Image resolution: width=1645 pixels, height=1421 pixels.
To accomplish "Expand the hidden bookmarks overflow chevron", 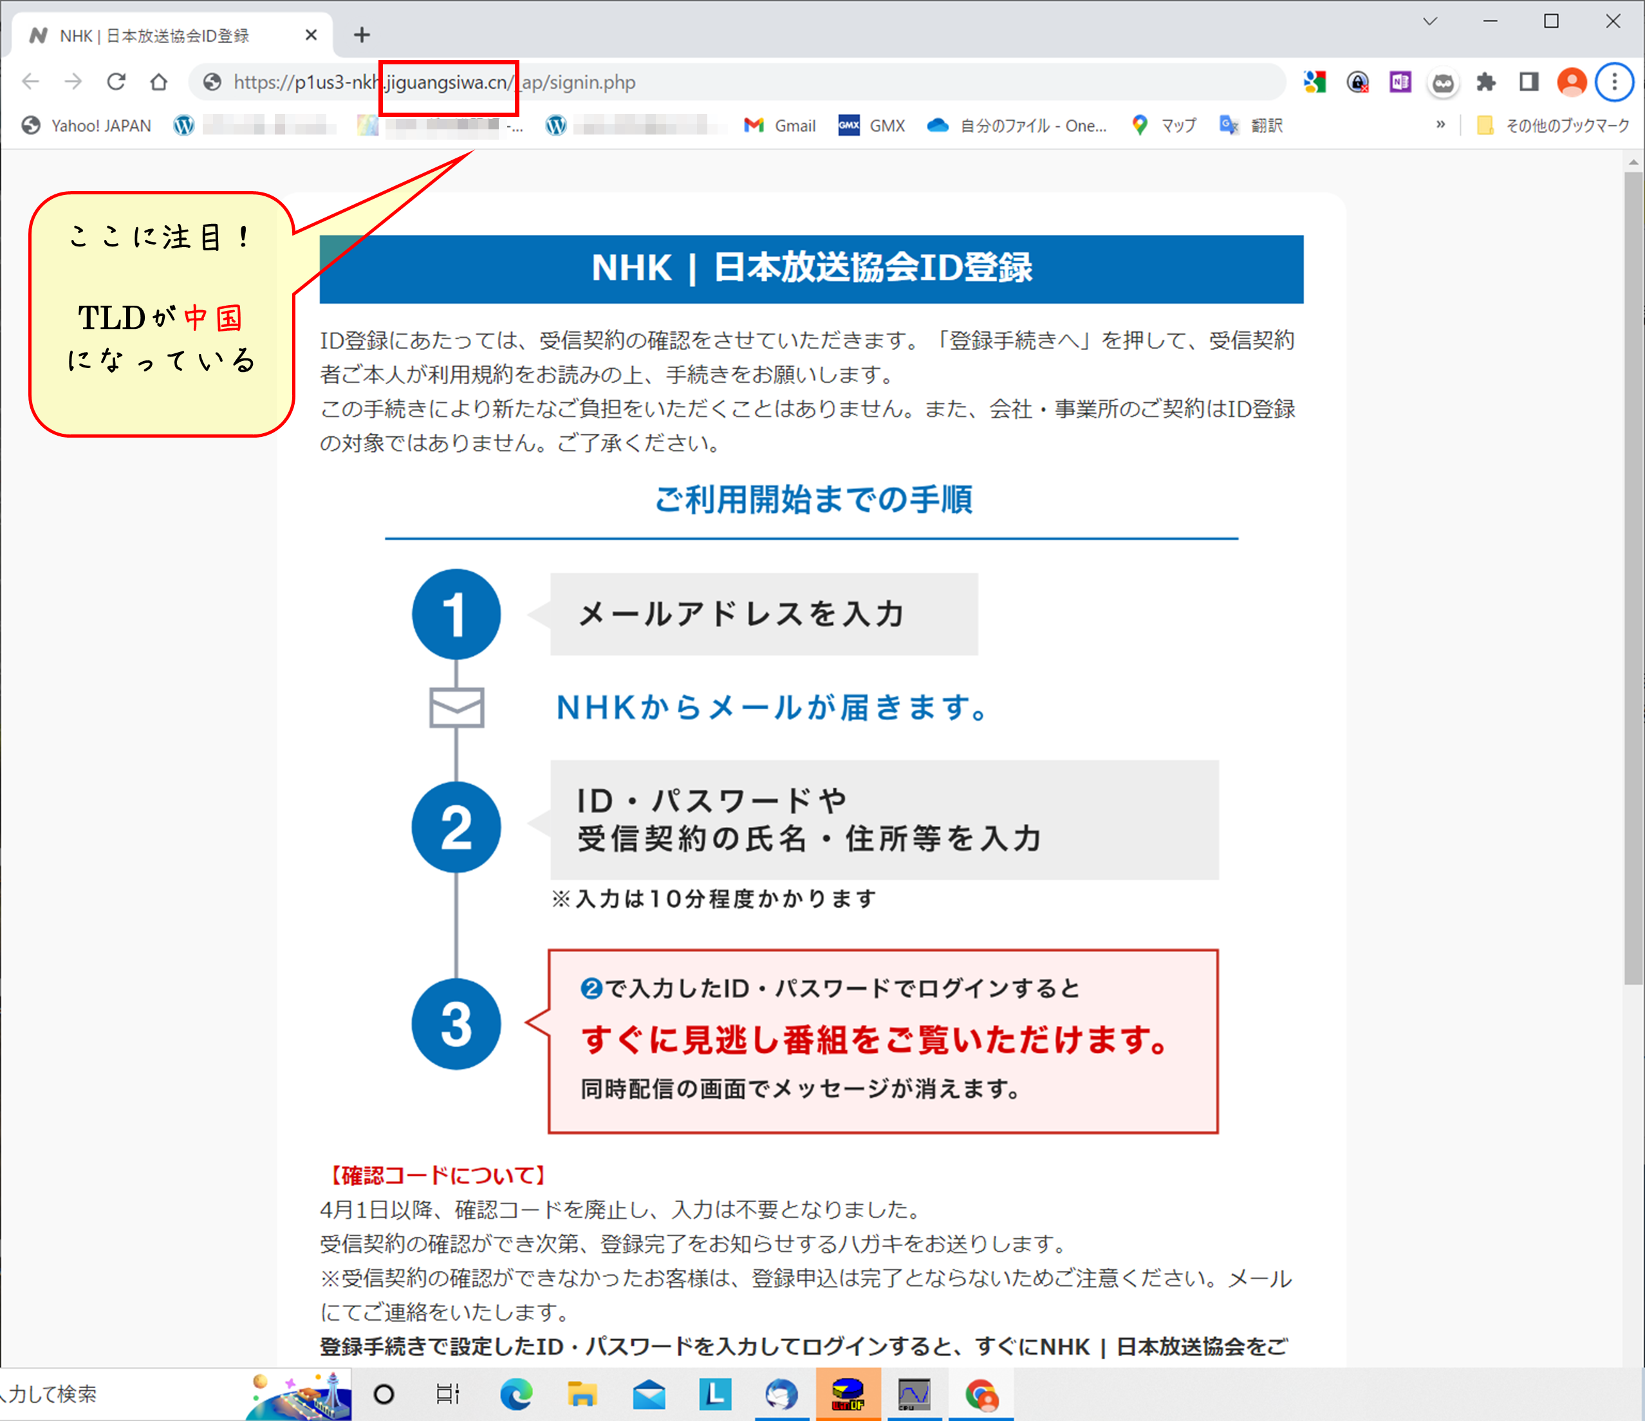I will tap(1440, 125).
